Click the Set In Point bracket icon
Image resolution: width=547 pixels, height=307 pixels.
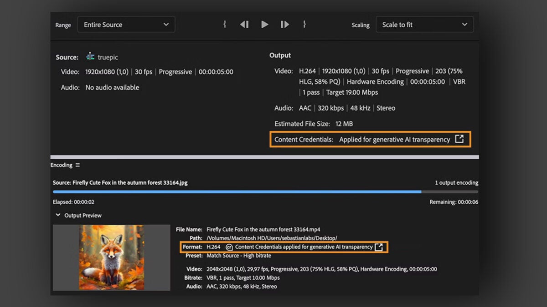224,25
